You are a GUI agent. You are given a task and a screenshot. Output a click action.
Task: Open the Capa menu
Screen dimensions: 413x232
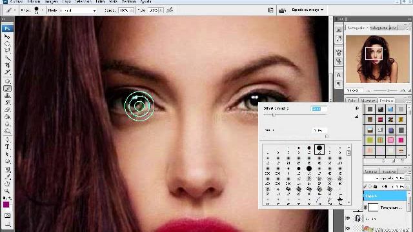pyautogui.click(x=66, y=1)
